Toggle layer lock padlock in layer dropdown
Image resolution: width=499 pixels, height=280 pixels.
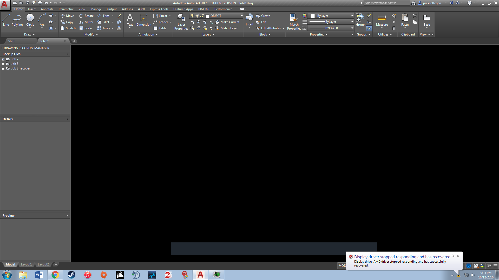click(202, 16)
